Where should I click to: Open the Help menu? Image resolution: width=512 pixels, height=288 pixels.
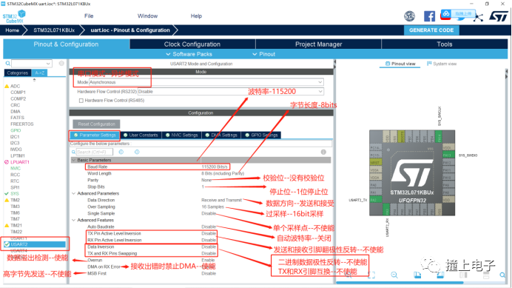tap(196, 16)
